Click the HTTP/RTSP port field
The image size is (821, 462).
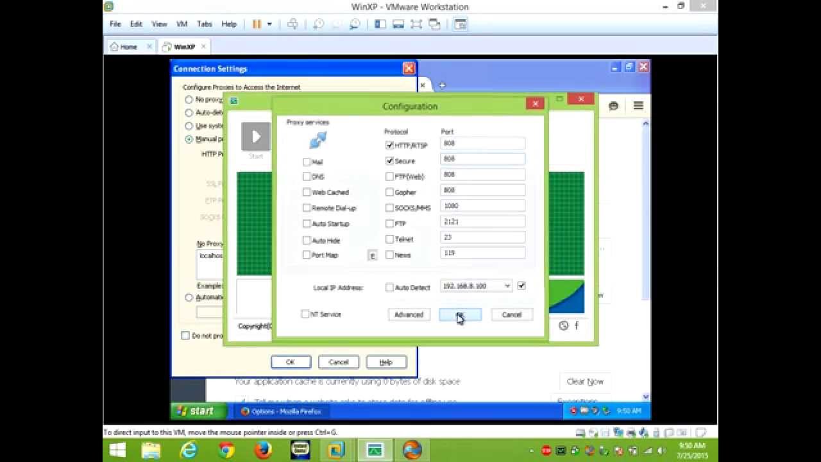(x=483, y=144)
